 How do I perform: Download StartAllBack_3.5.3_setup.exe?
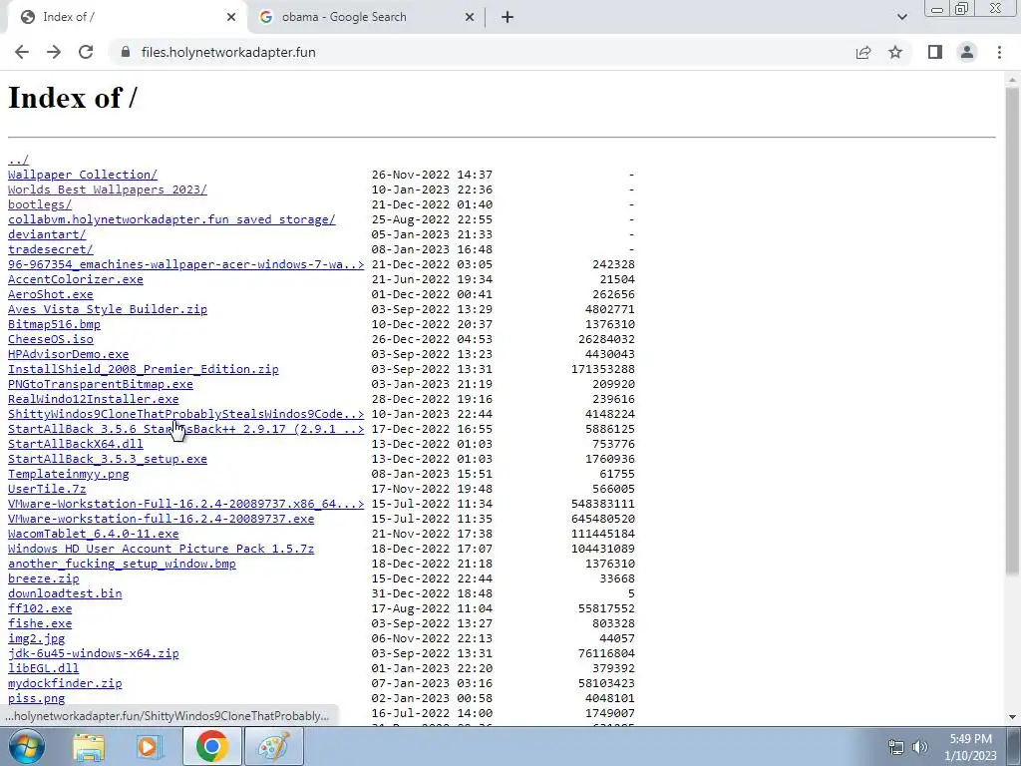click(x=108, y=459)
